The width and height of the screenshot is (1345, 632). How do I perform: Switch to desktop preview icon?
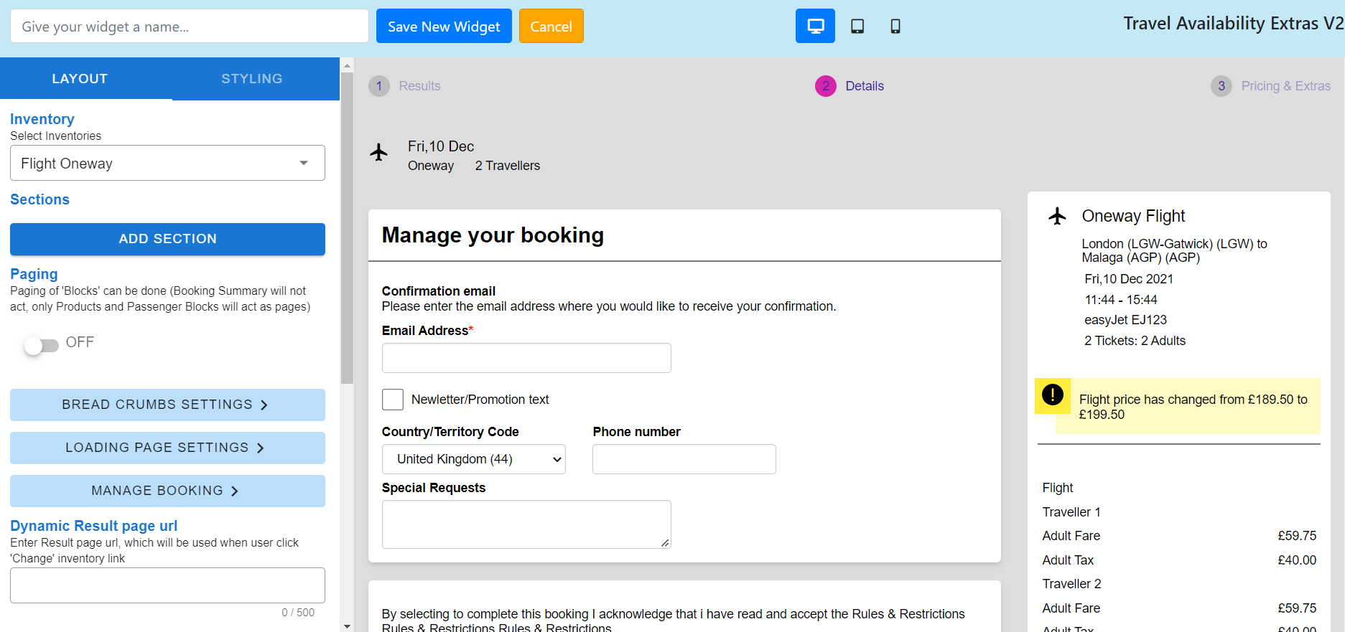coord(815,26)
